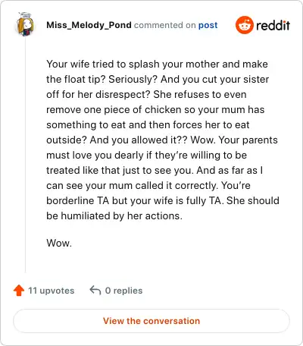The width and height of the screenshot is (303, 346).
Task: Click the final "Wow." paragraph
Action: (x=59, y=243)
